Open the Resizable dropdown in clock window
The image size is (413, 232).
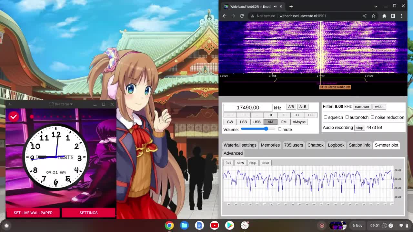tap(61, 104)
